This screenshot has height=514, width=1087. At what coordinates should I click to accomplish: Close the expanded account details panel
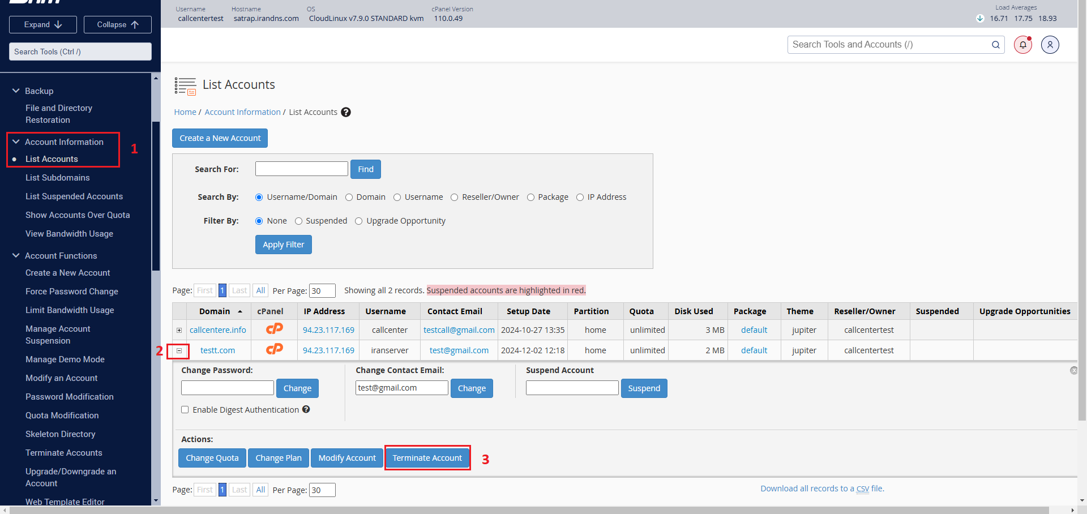point(1073,370)
